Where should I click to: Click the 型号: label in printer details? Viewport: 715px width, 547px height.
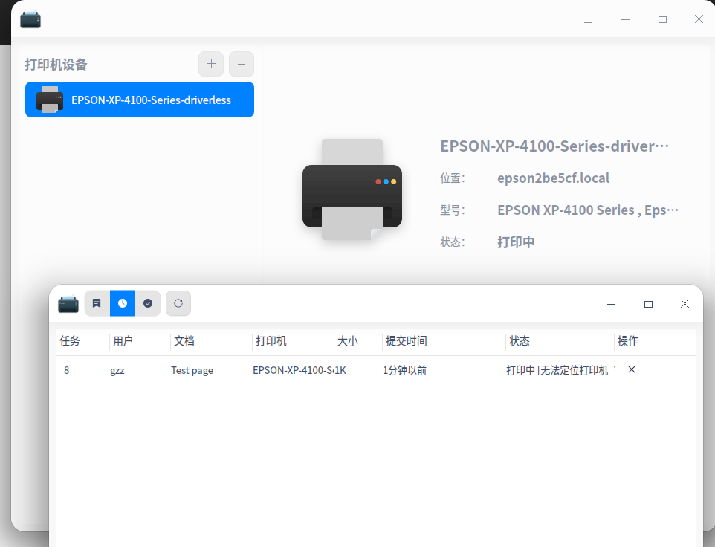(453, 210)
